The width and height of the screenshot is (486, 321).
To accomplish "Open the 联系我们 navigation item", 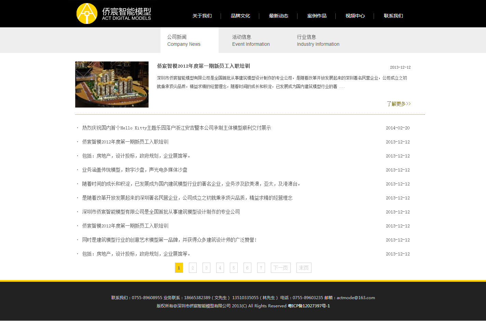I will [393, 16].
